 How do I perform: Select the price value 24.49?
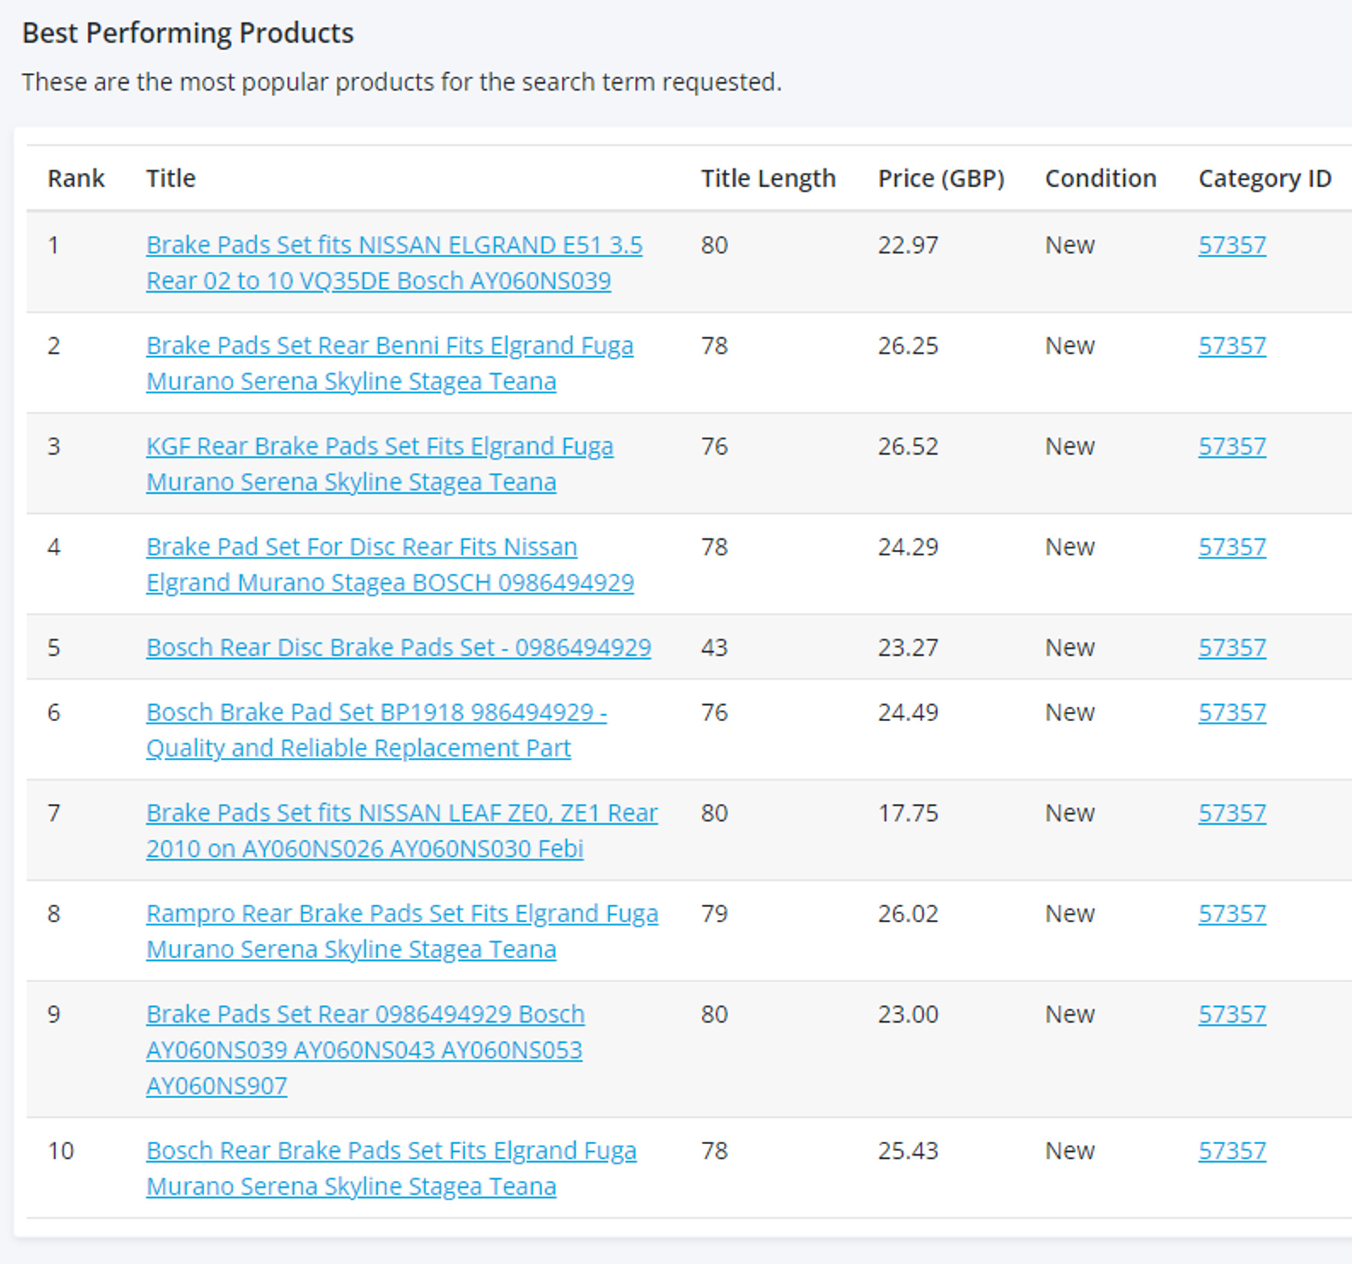[908, 712]
